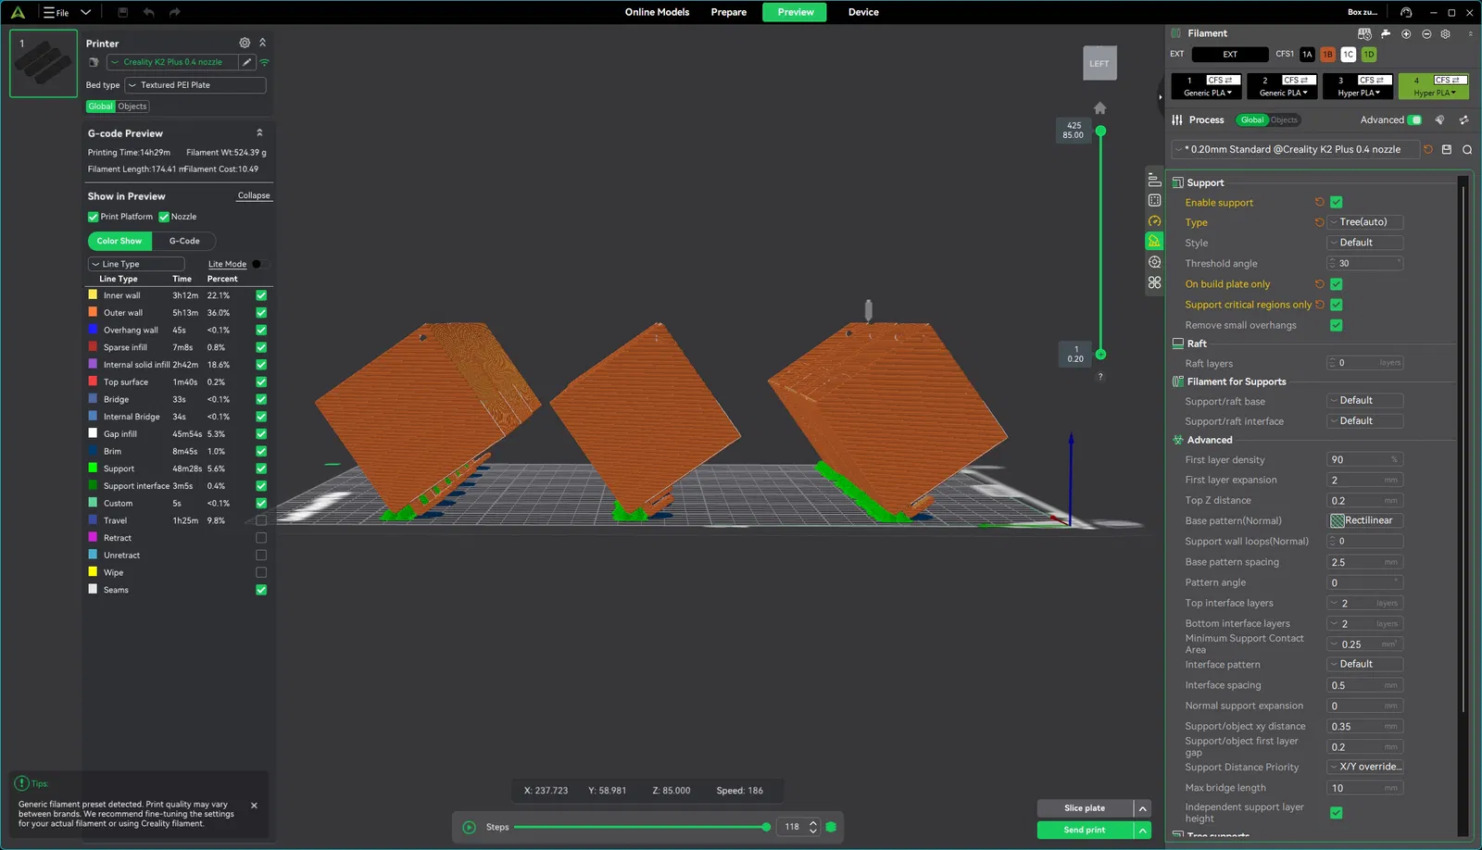Viewport: 1482px width, 850px height.
Task: Open filament settings gear icon
Action: pos(1445,33)
